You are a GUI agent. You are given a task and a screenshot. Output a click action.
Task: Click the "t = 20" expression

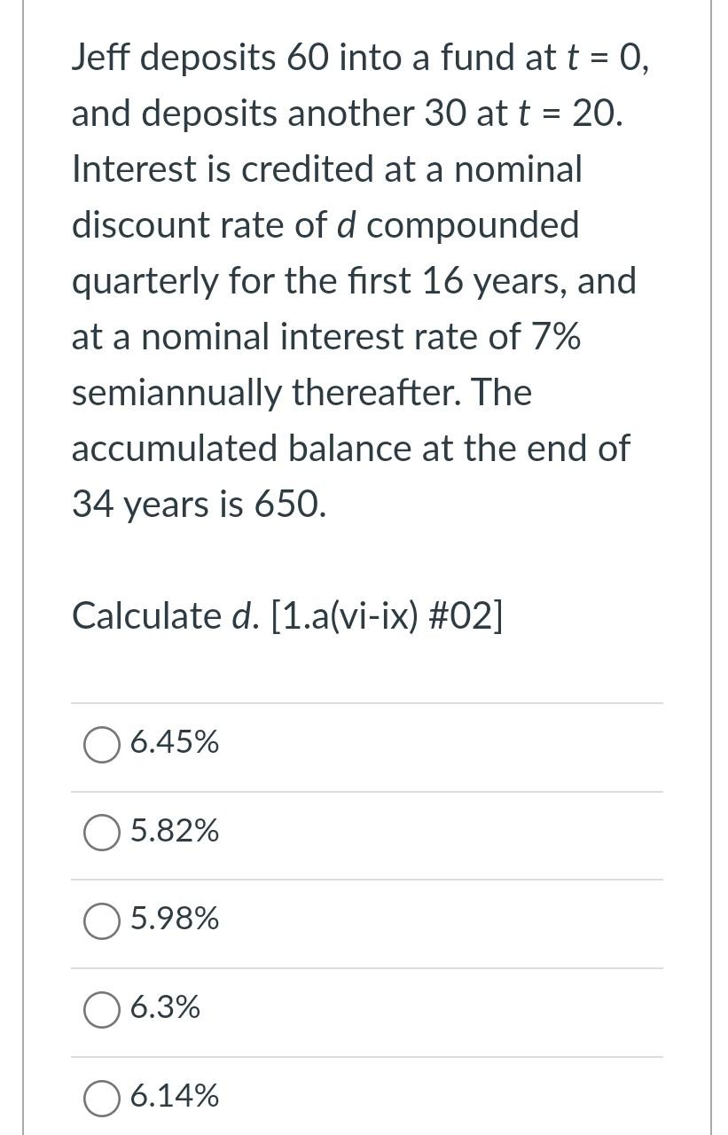pos(570,114)
